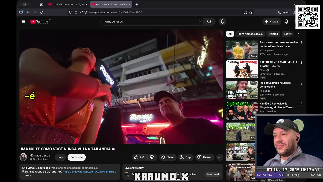Share this video
This screenshot has width=323, height=182.
[167, 157]
